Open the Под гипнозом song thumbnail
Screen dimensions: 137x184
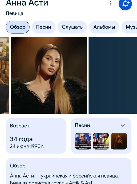pos(83,141)
